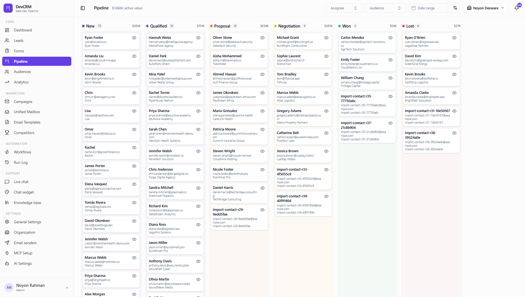This screenshot has width=525, height=297.
Task: Open General Settings page
Action: point(37,222)
